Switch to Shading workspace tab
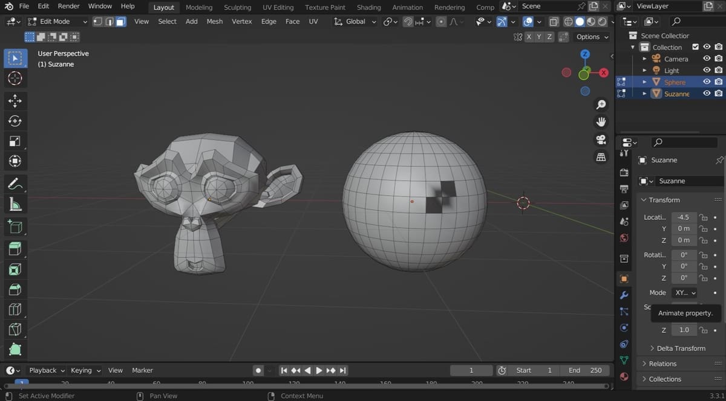This screenshot has width=726, height=401. click(368, 7)
